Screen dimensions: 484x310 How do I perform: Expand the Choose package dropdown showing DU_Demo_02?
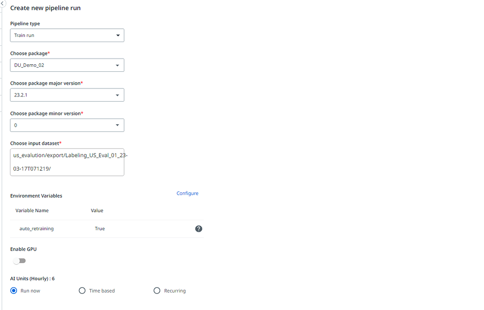[x=67, y=65]
